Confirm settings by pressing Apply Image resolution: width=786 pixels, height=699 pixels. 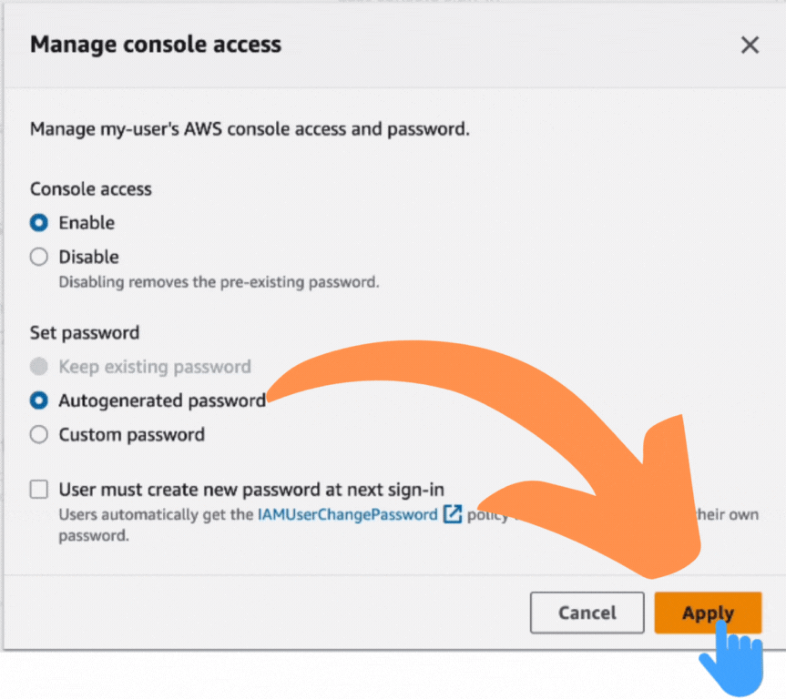click(708, 613)
